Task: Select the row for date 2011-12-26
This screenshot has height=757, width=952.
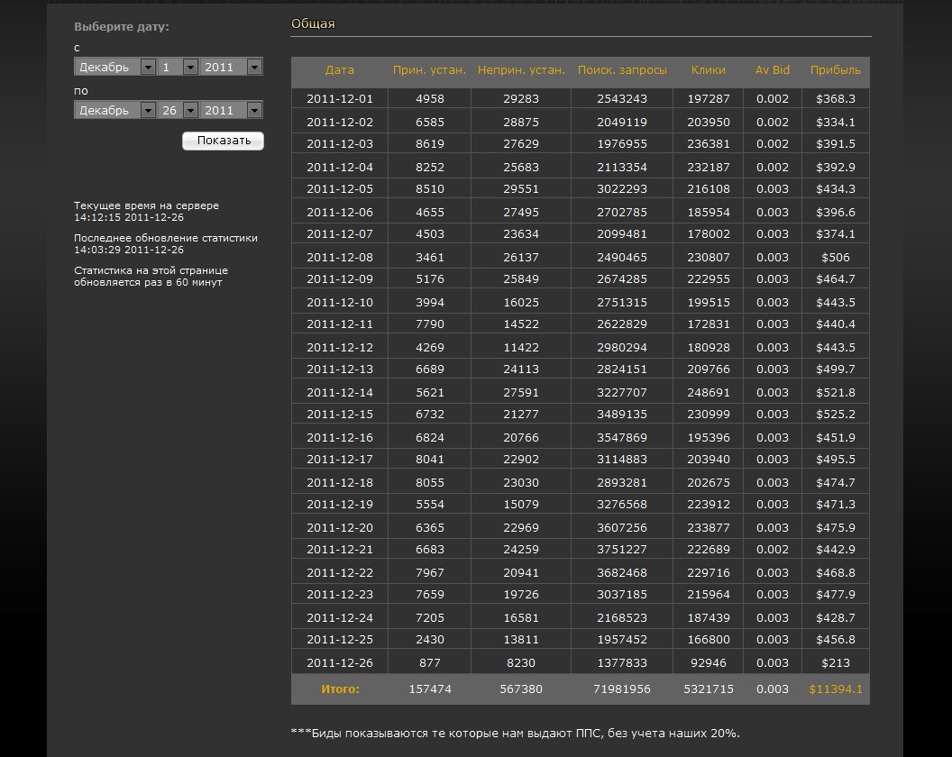Action: click(340, 661)
